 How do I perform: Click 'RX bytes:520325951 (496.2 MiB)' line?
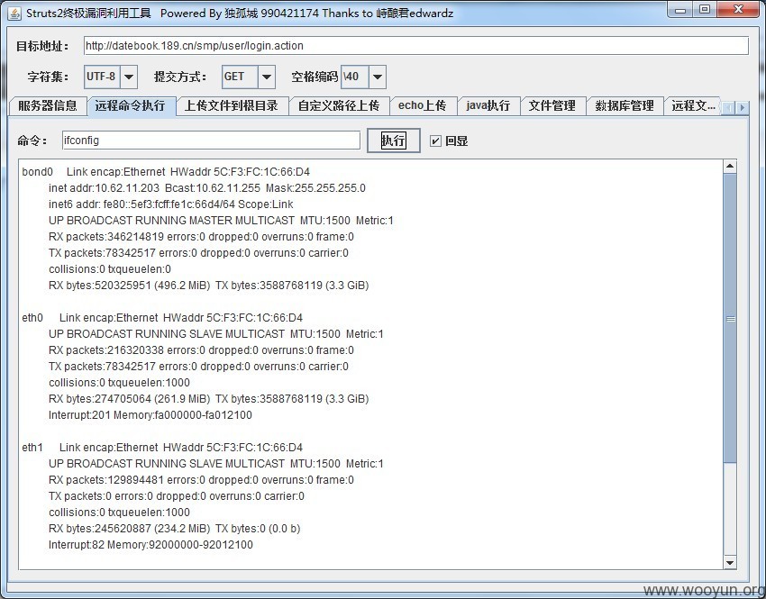(x=208, y=286)
